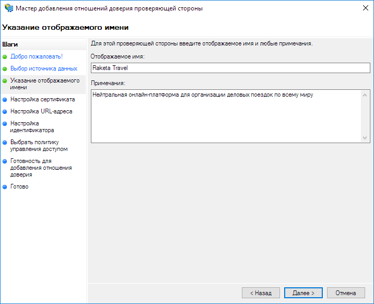Click the wizard icon in the title bar
Viewport: 374px width, 304px height.
point(9,8)
